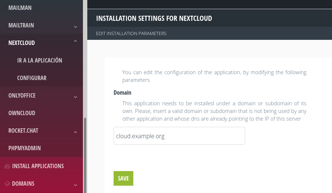Click the Save button
The height and width of the screenshot is (193, 332).
point(123,178)
